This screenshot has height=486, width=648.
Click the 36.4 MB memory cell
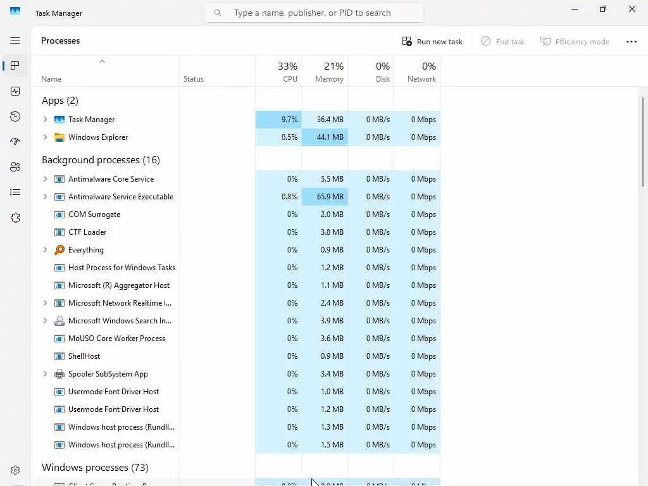point(325,120)
